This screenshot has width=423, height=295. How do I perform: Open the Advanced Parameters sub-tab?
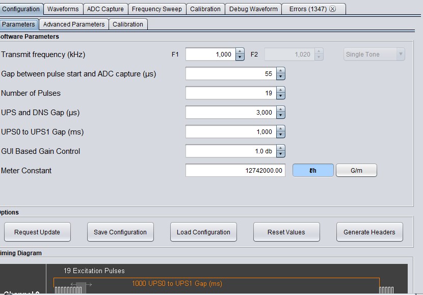tap(74, 24)
